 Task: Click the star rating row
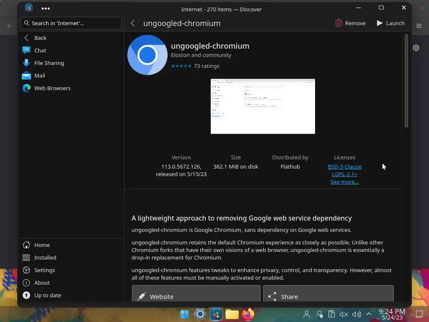click(181, 66)
